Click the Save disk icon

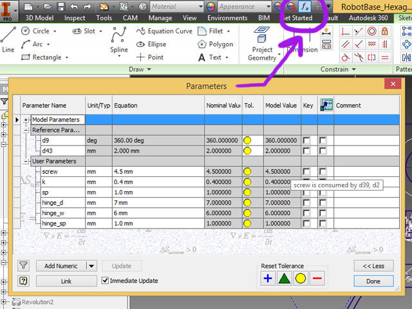pyautogui.click(x=61, y=6)
